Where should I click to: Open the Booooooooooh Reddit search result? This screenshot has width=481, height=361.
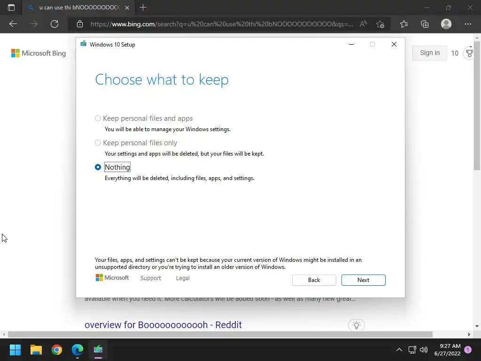coord(163,325)
